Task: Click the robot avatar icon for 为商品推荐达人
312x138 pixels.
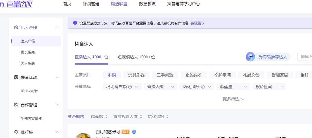Action: pyautogui.click(x=251, y=57)
